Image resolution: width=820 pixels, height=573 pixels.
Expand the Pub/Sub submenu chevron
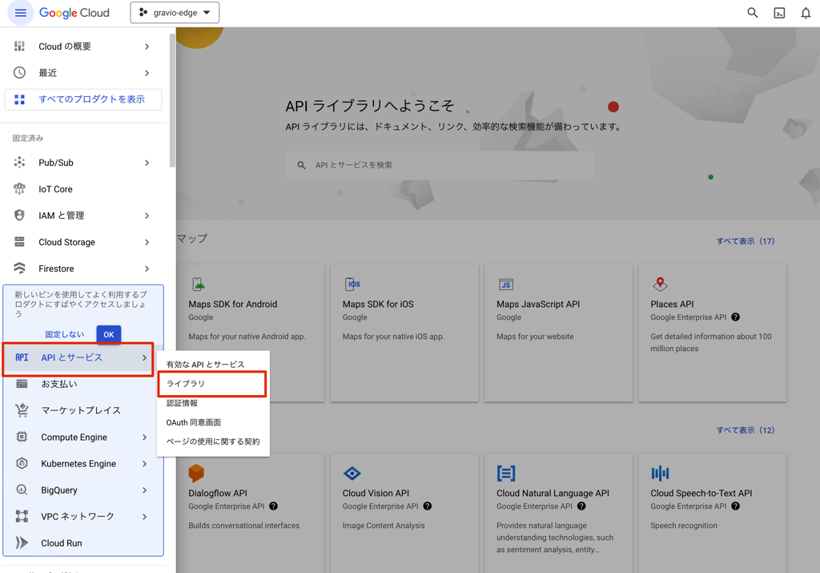(x=147, y=163)
